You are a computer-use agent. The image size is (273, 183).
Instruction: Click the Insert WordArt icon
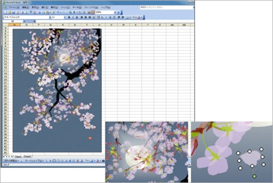pos(70,161)
